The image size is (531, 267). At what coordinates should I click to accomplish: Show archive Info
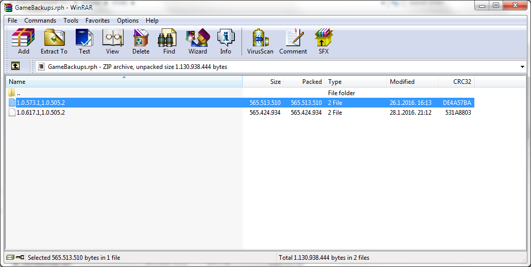click(226, 41)
